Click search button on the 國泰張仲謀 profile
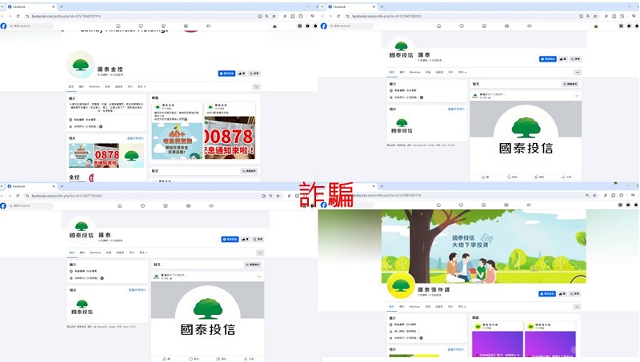Image resolution: width=640 pixels, height=362 pixels. [574, 293]
